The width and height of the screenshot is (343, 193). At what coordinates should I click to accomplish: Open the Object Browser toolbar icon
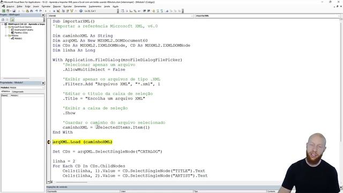[71, 11]
